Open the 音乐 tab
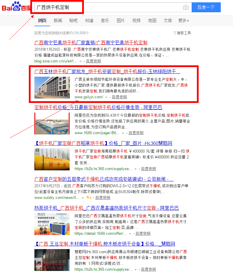 105,20
